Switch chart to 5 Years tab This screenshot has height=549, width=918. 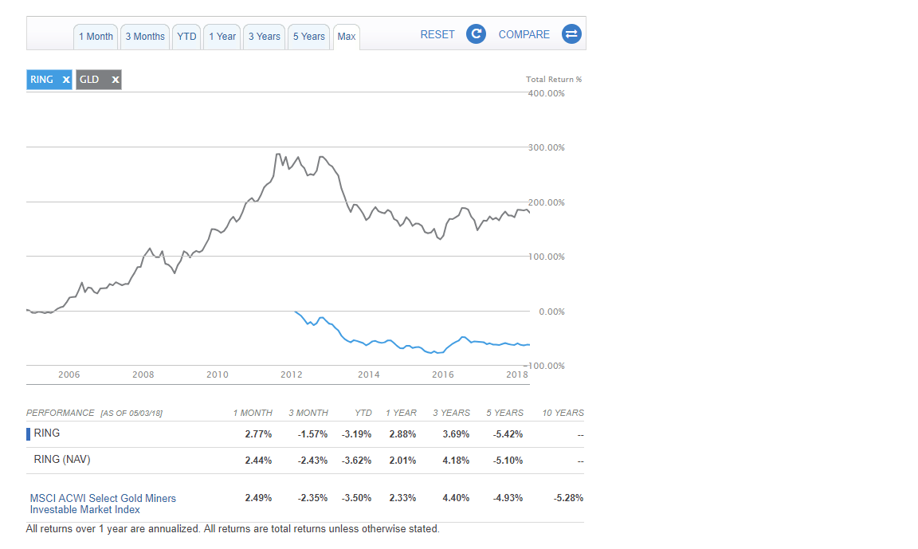[x=308, y=37]
